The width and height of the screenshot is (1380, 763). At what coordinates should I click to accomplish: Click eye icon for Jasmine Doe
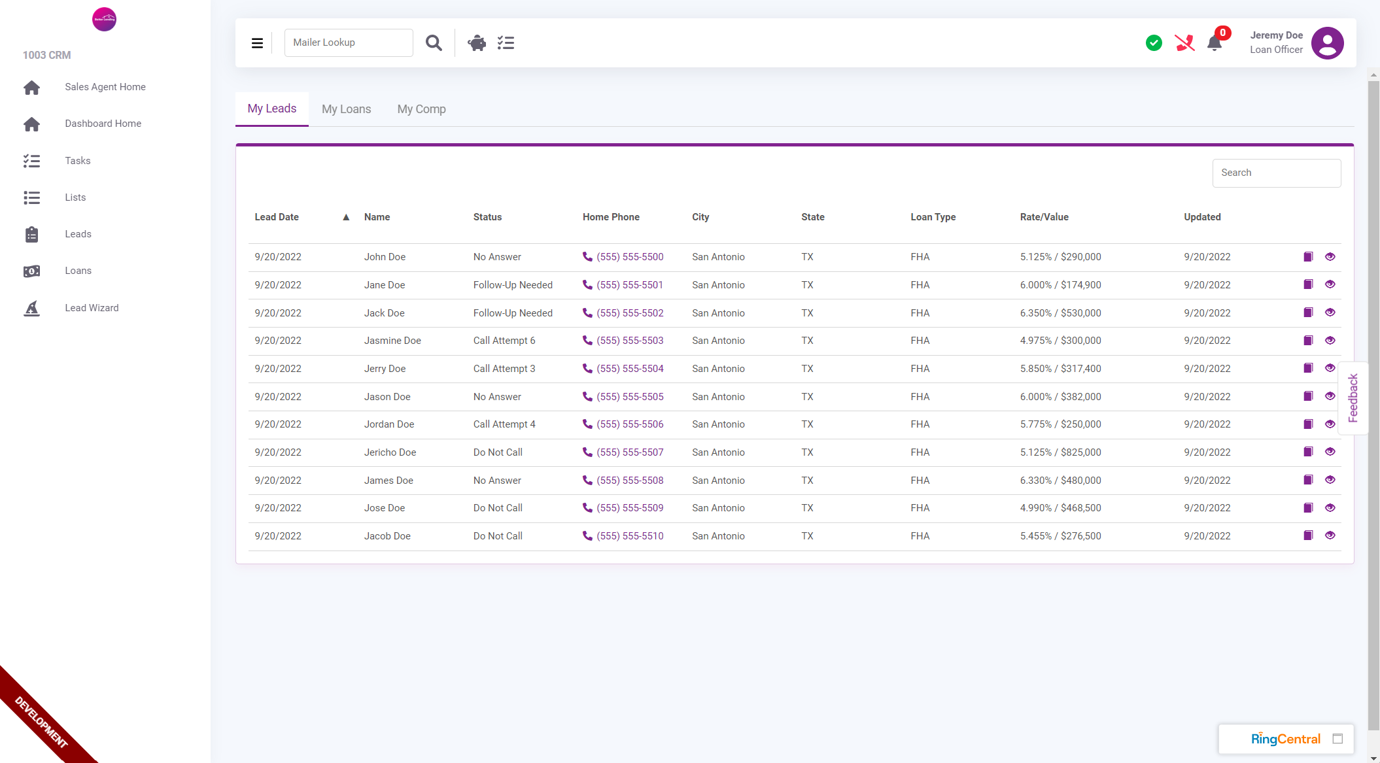[x=1330, y=341]
